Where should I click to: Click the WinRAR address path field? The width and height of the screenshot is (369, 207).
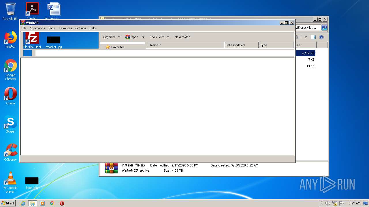pos(164,53)
